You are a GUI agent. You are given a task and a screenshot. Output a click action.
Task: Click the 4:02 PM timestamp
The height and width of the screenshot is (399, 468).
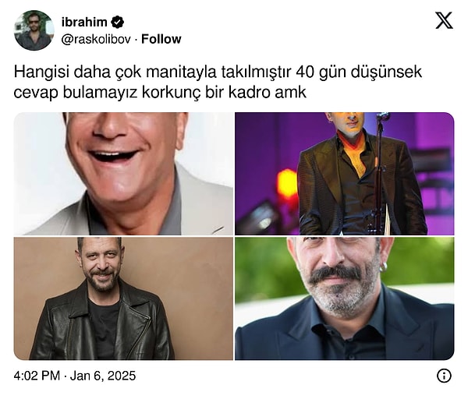click(x=37, y=376)
